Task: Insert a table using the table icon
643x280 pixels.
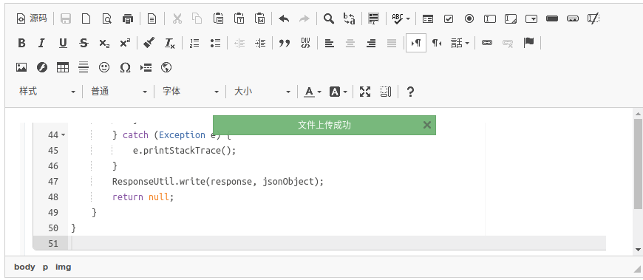Action: (x=63, y=68)
